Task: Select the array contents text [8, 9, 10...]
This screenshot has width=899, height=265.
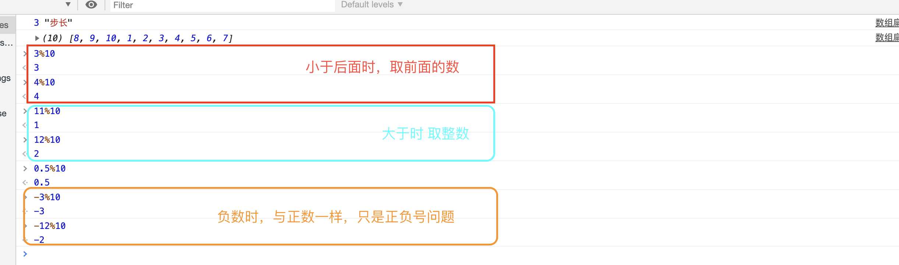Action: pos(151,38)
